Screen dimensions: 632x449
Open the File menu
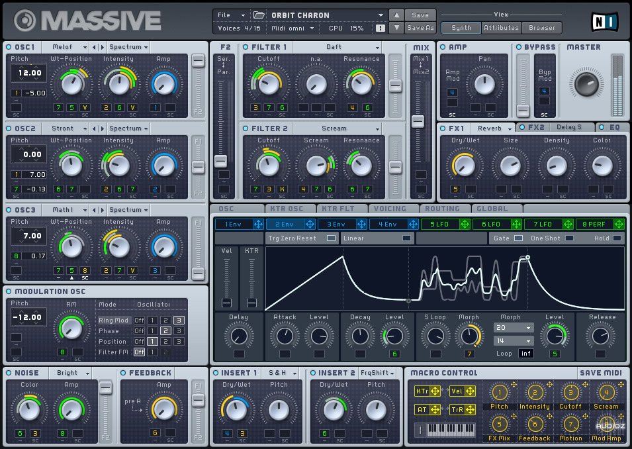tap(230, 15)
